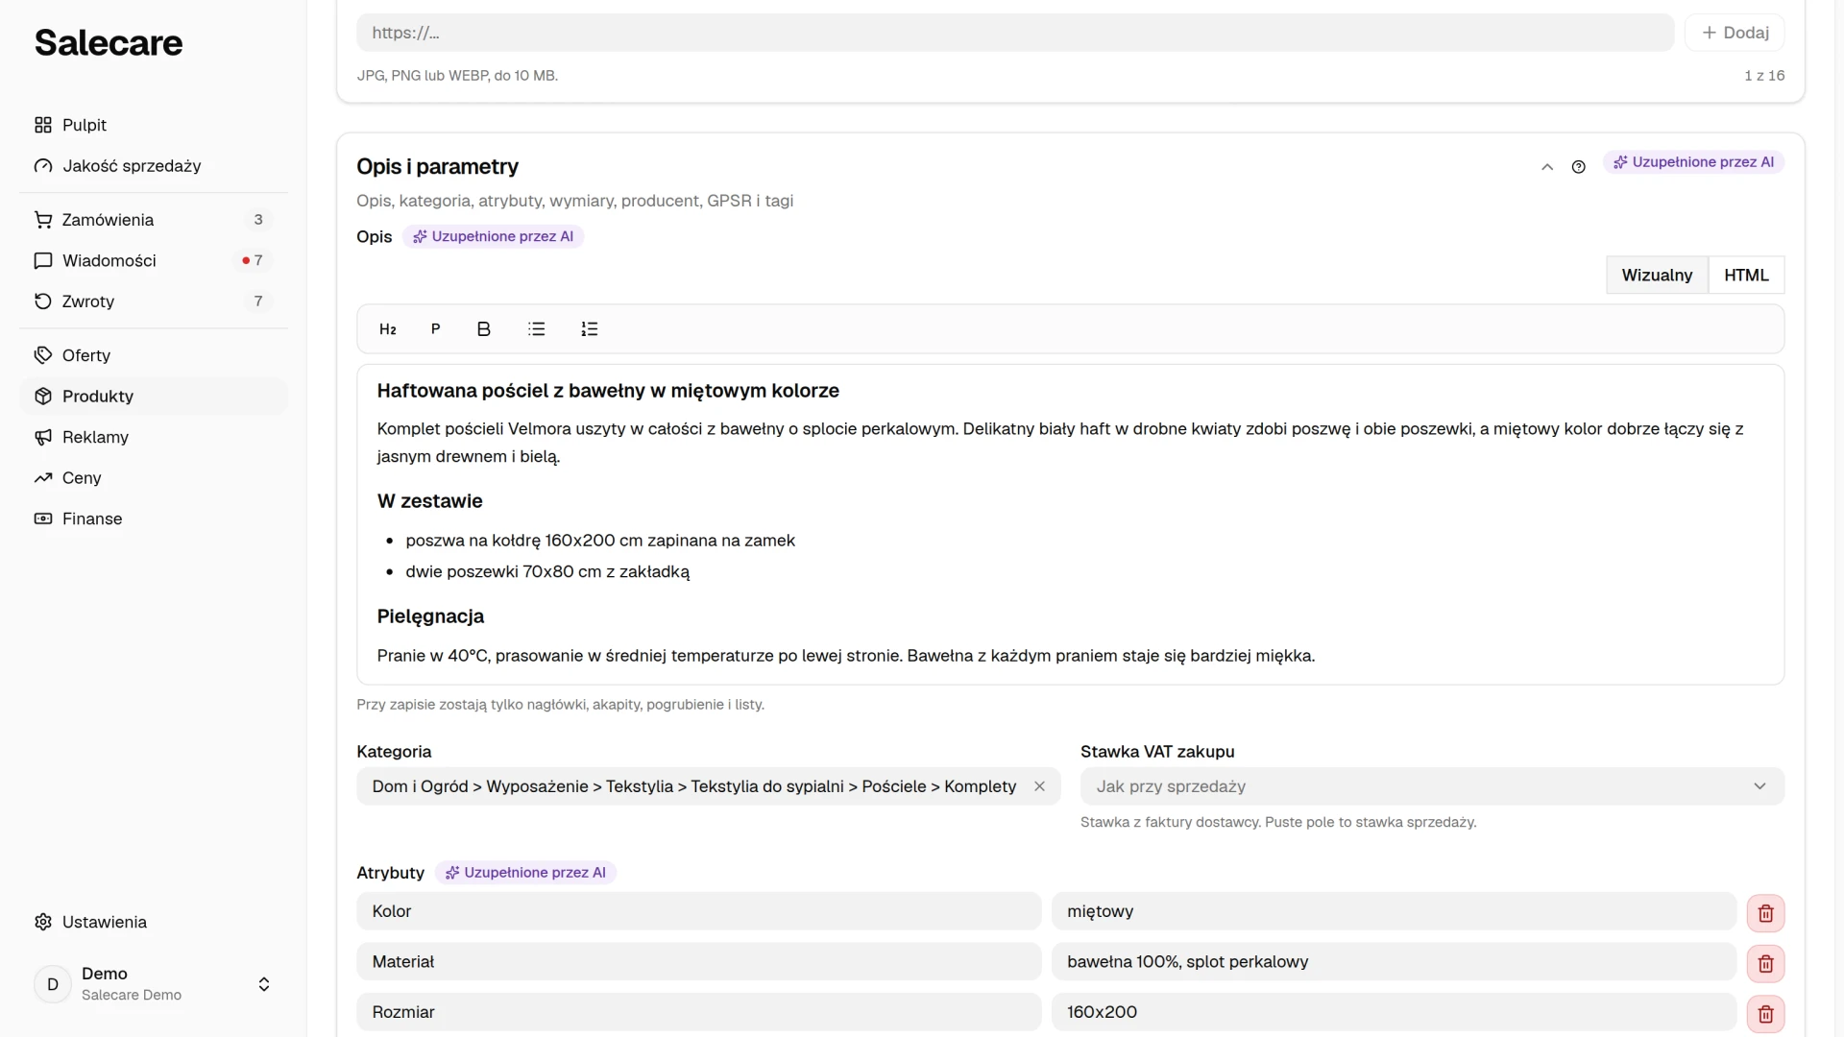Open help for the Opis i parametry section

1578,167
